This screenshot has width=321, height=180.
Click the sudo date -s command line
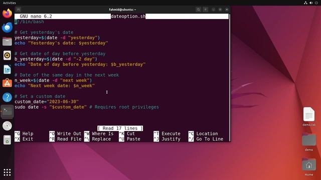(x=87, y=107)
